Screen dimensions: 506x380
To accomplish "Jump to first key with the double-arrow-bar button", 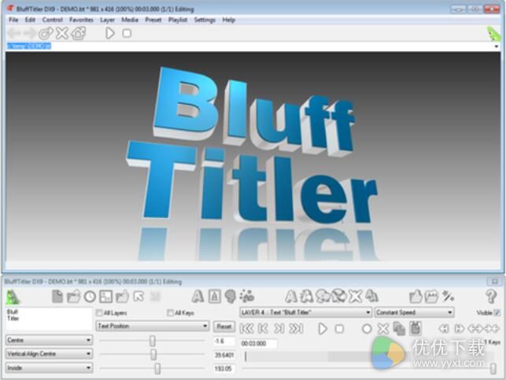I will [247, 329].
